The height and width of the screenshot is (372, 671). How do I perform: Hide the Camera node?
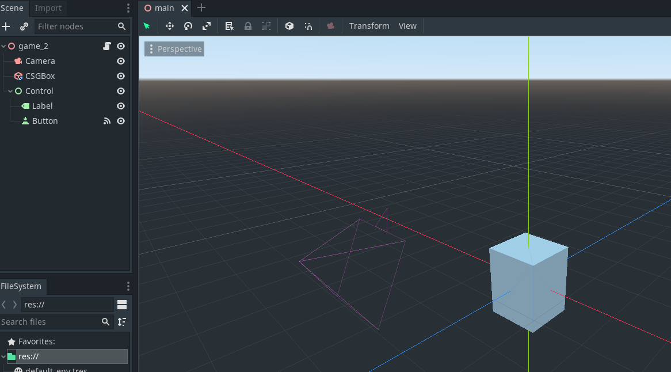coord(121,61)
